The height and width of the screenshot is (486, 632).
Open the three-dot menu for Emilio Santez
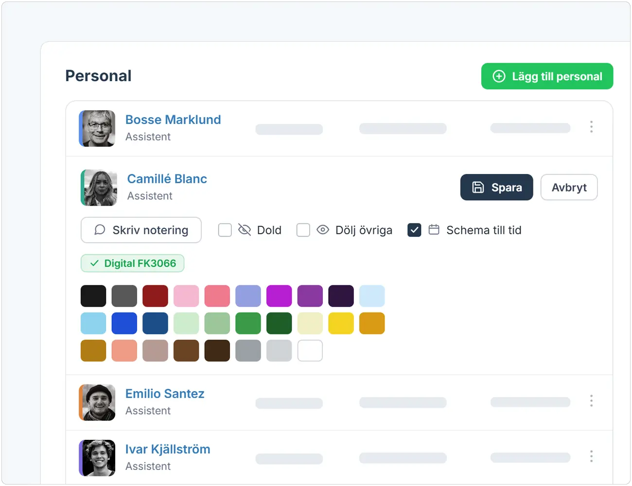point(591,401)
